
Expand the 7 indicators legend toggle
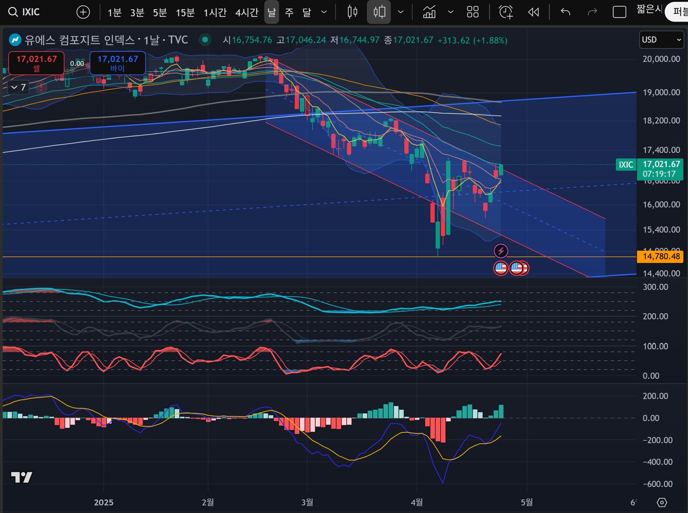18,87
